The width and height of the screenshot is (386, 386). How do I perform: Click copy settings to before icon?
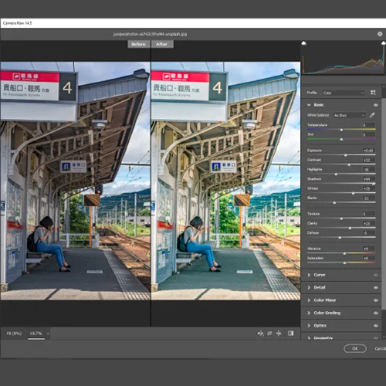(x=279, y=334)
